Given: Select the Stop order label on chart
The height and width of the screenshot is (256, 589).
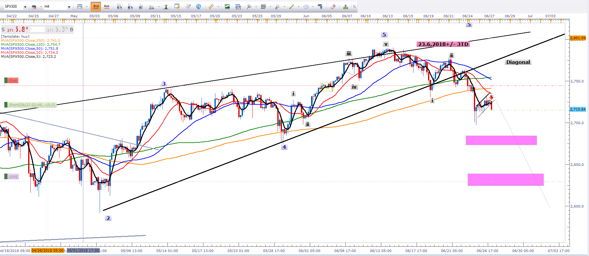Looking at the screenshot, I should pos(13,80).
